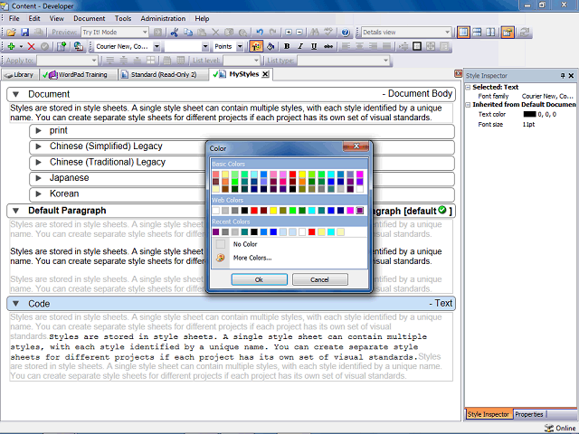Collapse the Code section
Image resolution: width=579 pixels, height=434 pixels.
(x=16, y=304)
